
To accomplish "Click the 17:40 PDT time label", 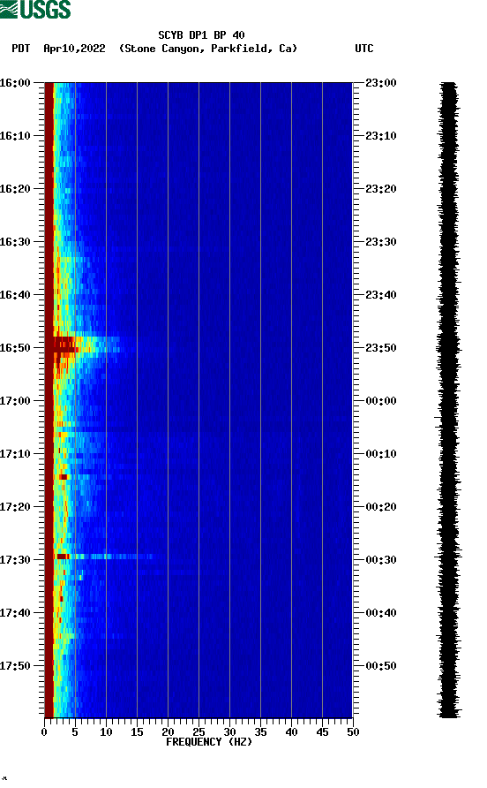I will tap(15, 613).
